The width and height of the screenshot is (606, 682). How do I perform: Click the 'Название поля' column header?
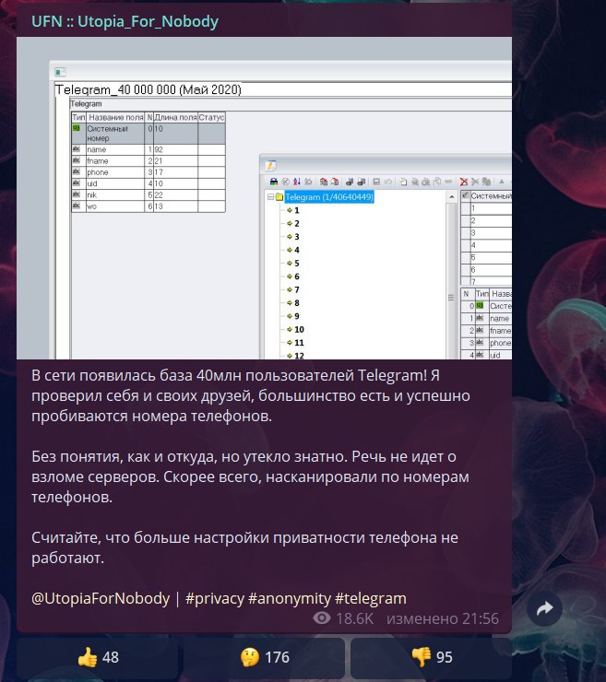click(115, 117)
